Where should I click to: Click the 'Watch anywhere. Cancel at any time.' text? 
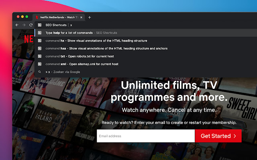pos(169,110)
